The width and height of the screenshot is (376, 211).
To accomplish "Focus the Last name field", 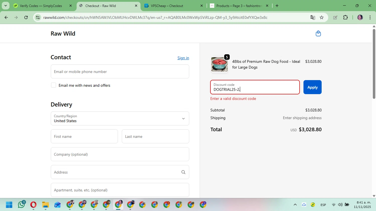I will point(155,136).
